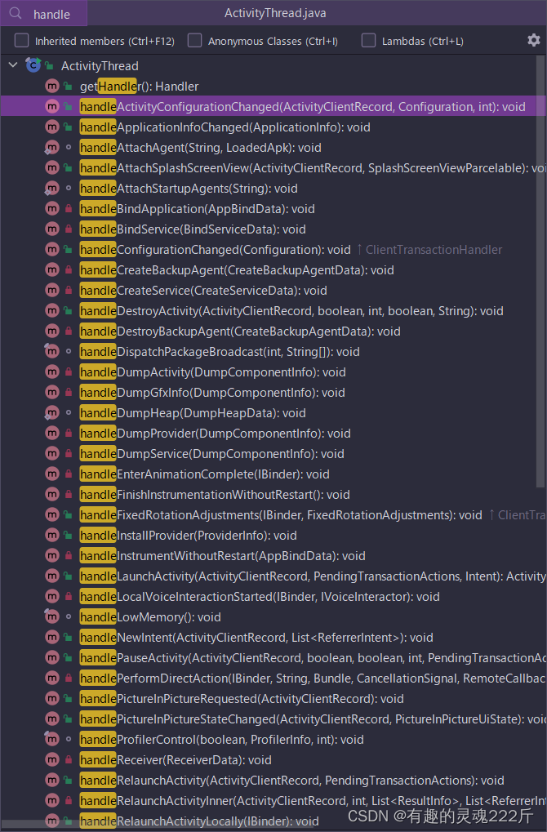Select handleAttachSplashScreenView method row

pos(273,167)
